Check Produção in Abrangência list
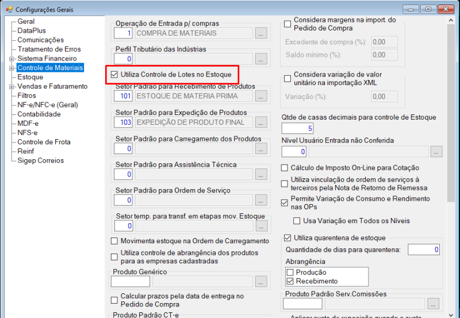Viewport: 460px width, 318px height. click(290, 272)
